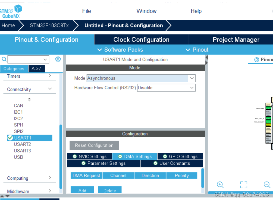Click the up/down sort arrows above CAN

29,99
